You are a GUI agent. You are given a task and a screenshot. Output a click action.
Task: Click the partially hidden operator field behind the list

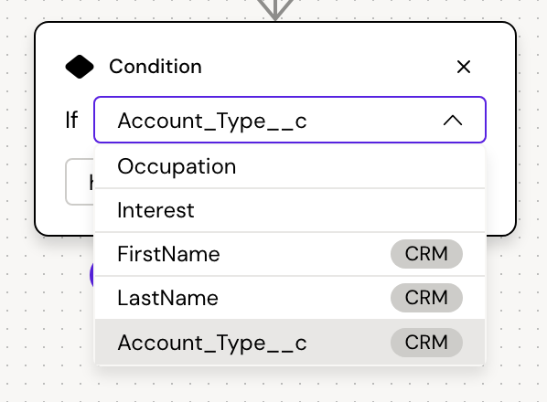pos(80,182)
